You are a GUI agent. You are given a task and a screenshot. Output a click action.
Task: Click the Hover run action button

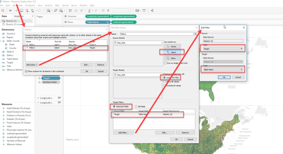[172, 47]
